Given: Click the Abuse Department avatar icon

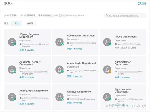Looking at the screenshot, I should [x=107, y=42].
